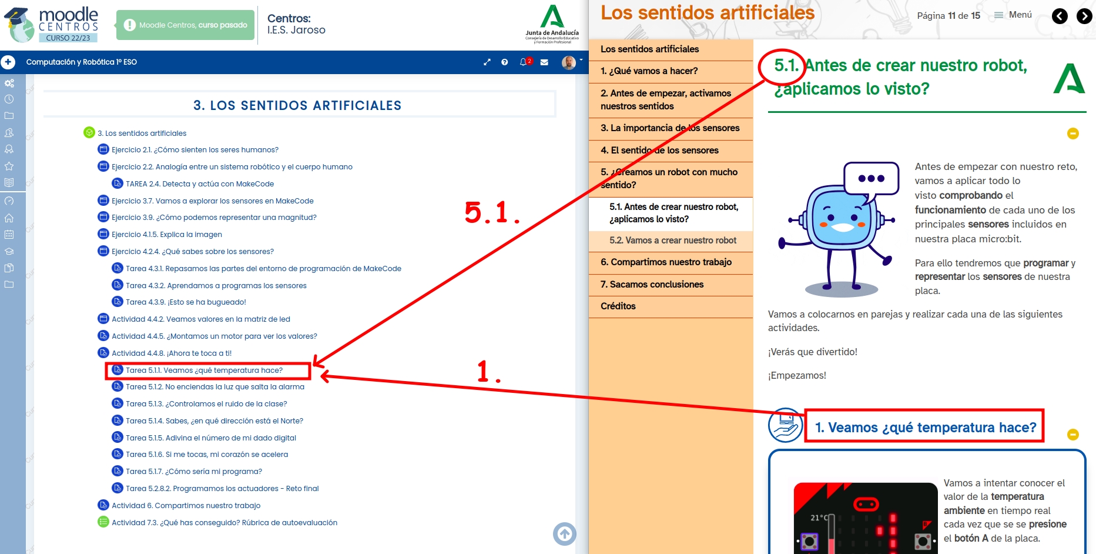Open 'Ejercicio 3.7. Vamos a explorar los sensores'

click(213, 201)
